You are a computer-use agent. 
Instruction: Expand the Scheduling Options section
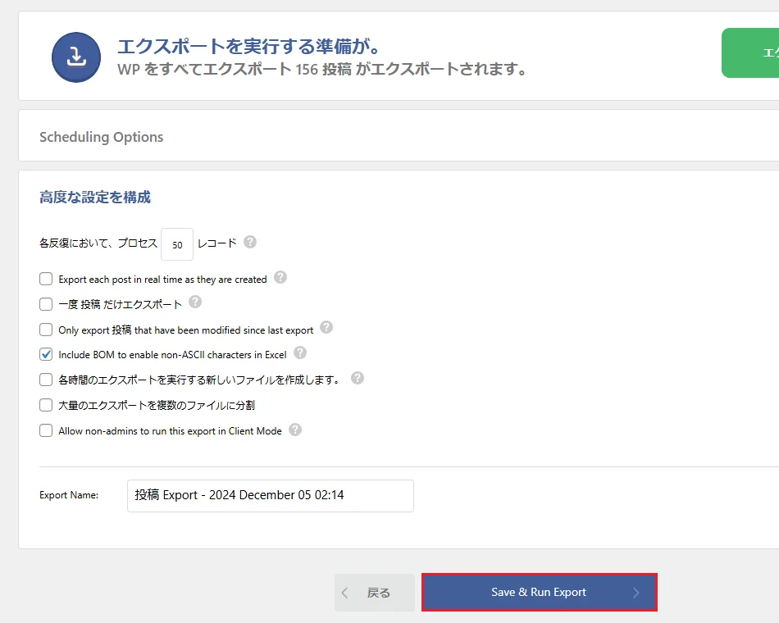click(101, 137)
